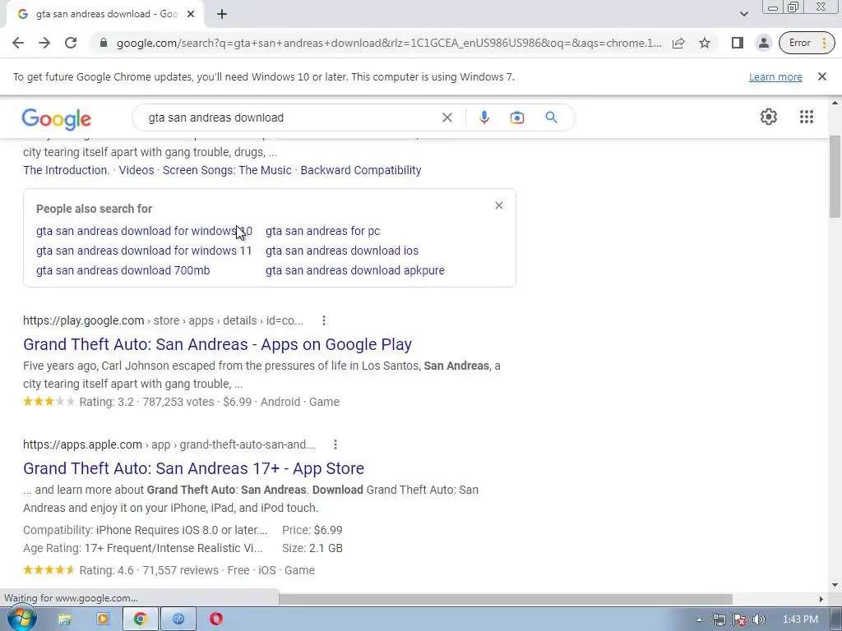
Task: Open Opera browser from taskbar
Action: pos(216,619)
